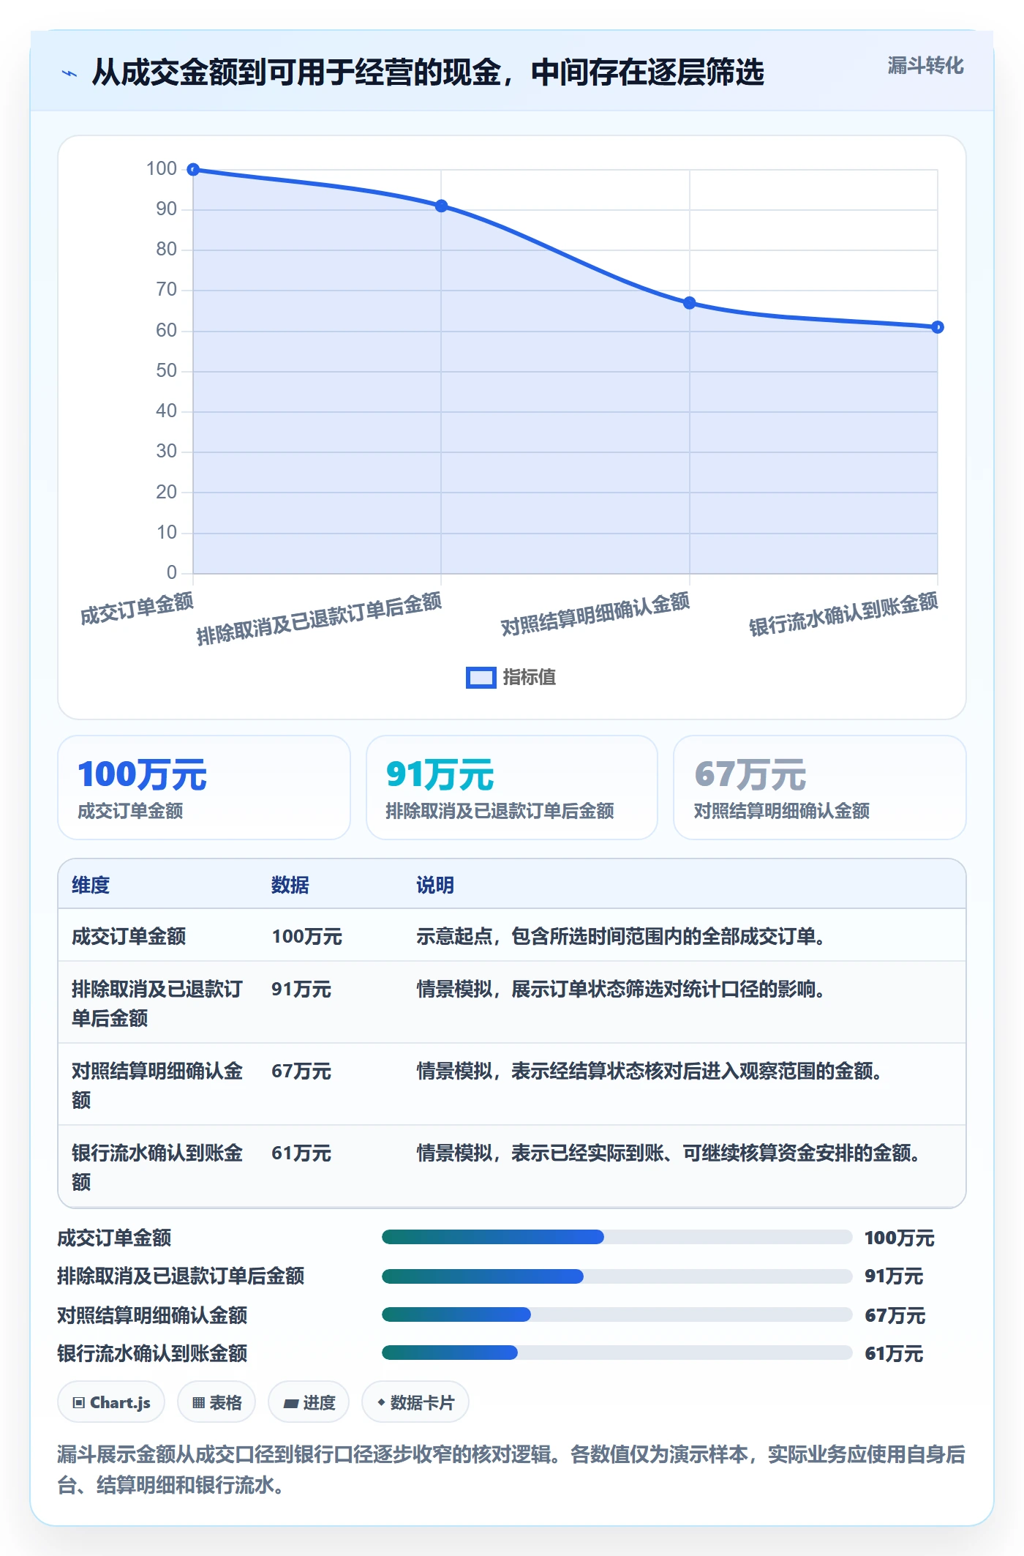Select the chart data point at value 61

937,327
